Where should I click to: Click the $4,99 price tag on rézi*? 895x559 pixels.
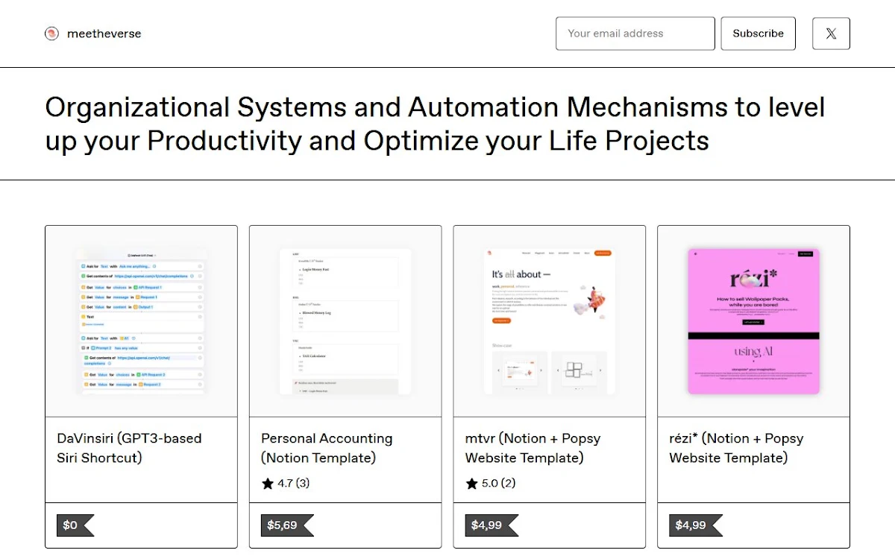(695, 525)
